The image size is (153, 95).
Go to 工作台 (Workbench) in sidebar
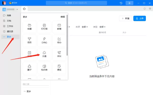(10, 26)
